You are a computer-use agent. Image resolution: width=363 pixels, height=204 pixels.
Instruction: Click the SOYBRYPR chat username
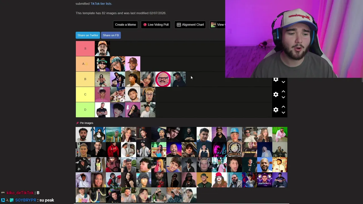[x=26, y=200]
